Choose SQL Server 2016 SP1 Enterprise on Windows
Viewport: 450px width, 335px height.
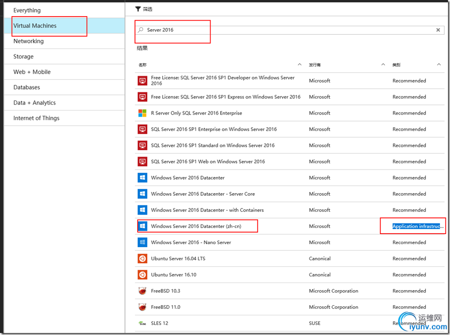214,129
